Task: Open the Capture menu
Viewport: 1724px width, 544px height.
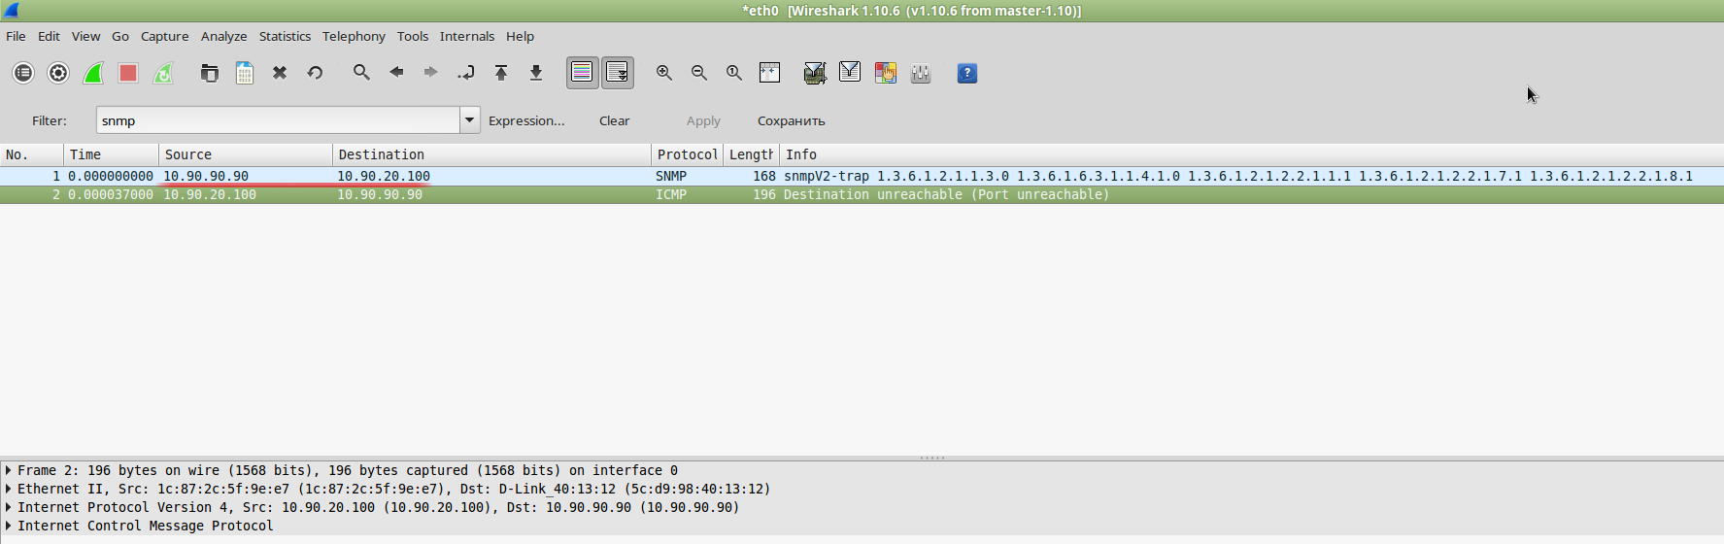Action: point(164,36)
